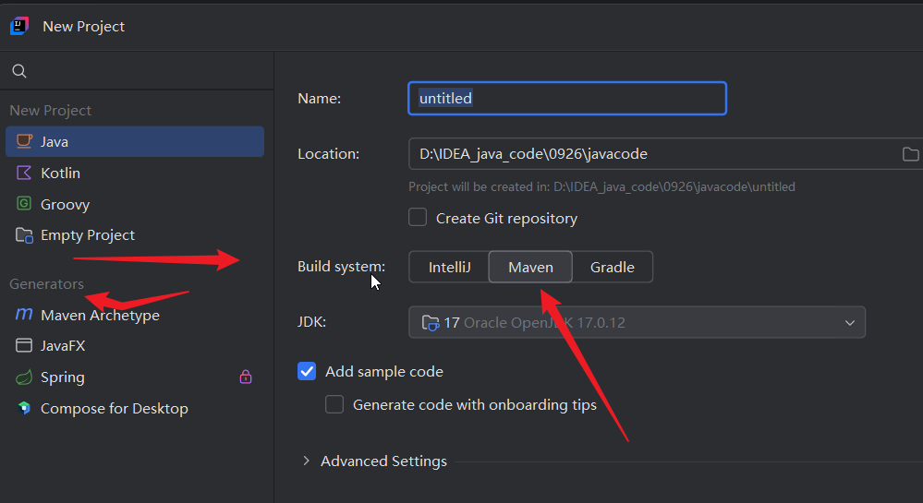This screenshot has width=923, height=503.
Task: Click the Spring leaf icon
Action: point(24,377)
